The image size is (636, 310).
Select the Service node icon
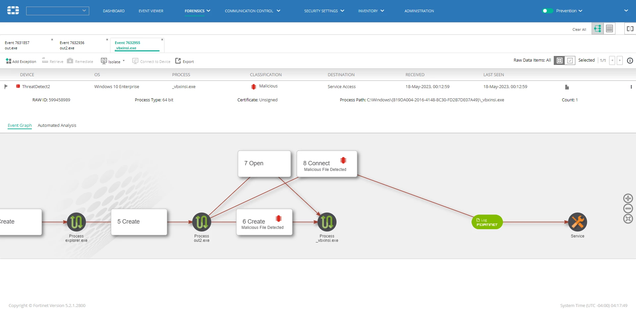pos(578,222)
